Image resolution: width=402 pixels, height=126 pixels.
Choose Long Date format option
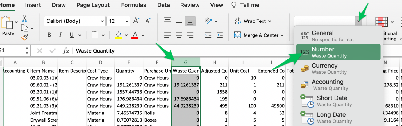(x=338, y=118)
